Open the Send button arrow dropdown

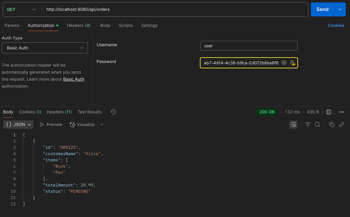[x=340, y=9]
